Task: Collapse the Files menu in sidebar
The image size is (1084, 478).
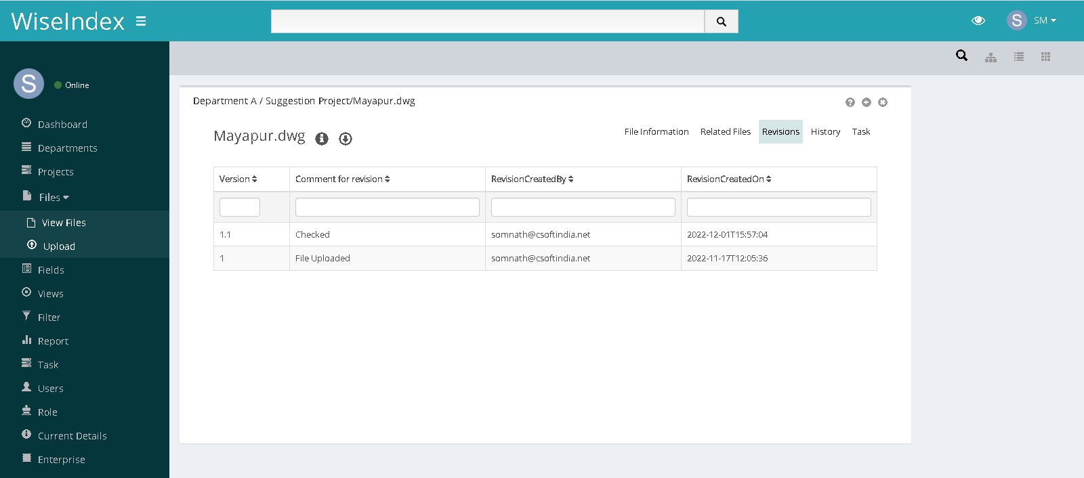Action: point(54,198)
